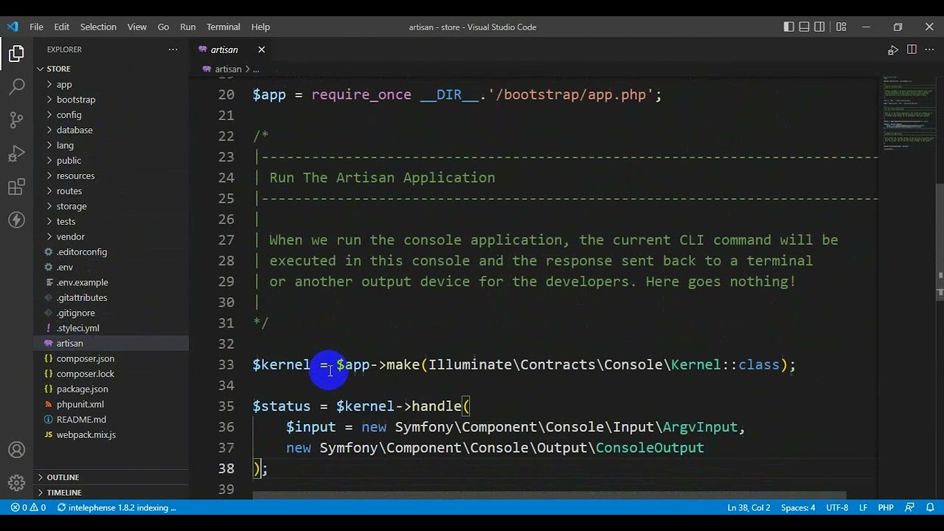944x531 pixels.
Task: Close the artisan tab
Action: pos(261,49)
